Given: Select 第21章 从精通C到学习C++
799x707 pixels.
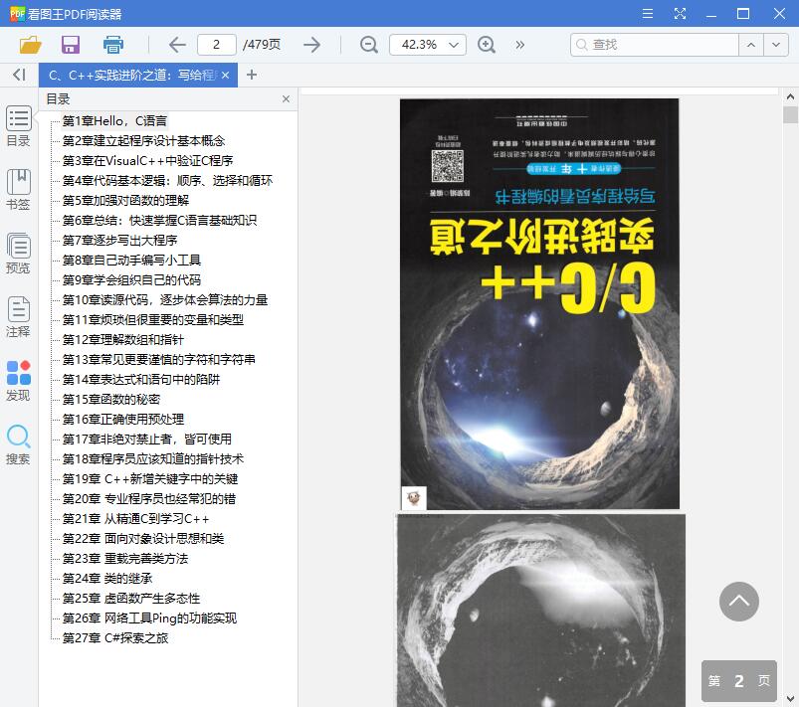Looking at the screenshot, I should [x=135, y=518].
